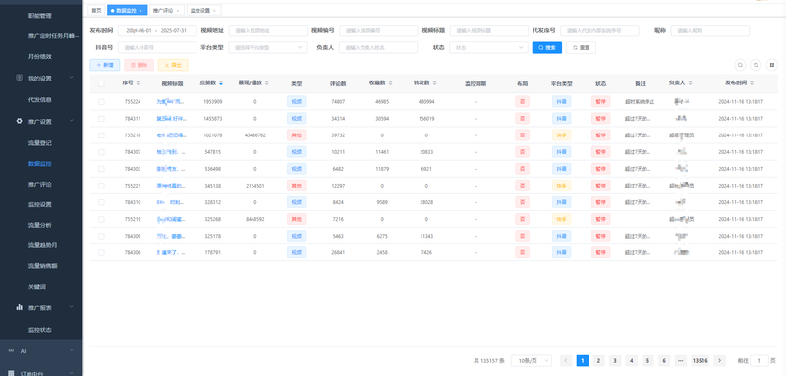Screen dimensions: 786x376
Task: Click the blue 搜索 button
Action: tap(547, 47)
